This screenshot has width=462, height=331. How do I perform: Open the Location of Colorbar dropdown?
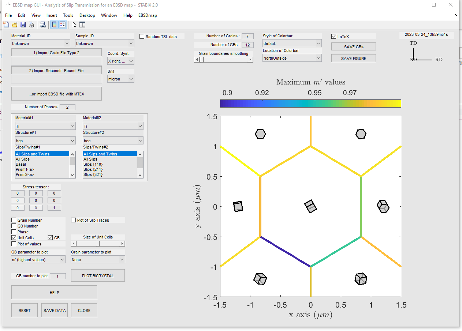(x=292, y=58)
